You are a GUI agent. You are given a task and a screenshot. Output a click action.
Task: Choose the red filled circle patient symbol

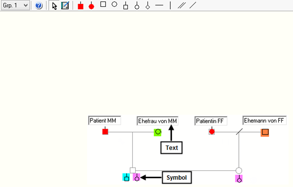(x=91, y=5)
